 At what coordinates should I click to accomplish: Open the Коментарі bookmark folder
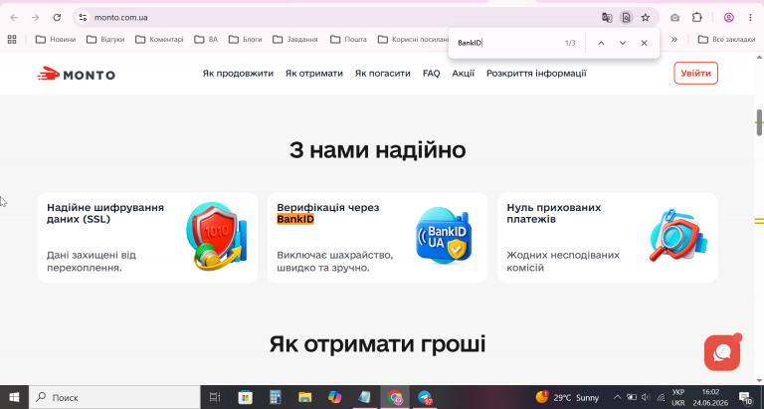pos(159,40)
